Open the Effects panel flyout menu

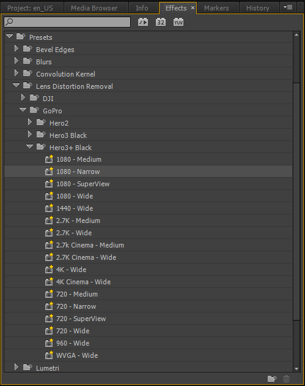[288, 7]
